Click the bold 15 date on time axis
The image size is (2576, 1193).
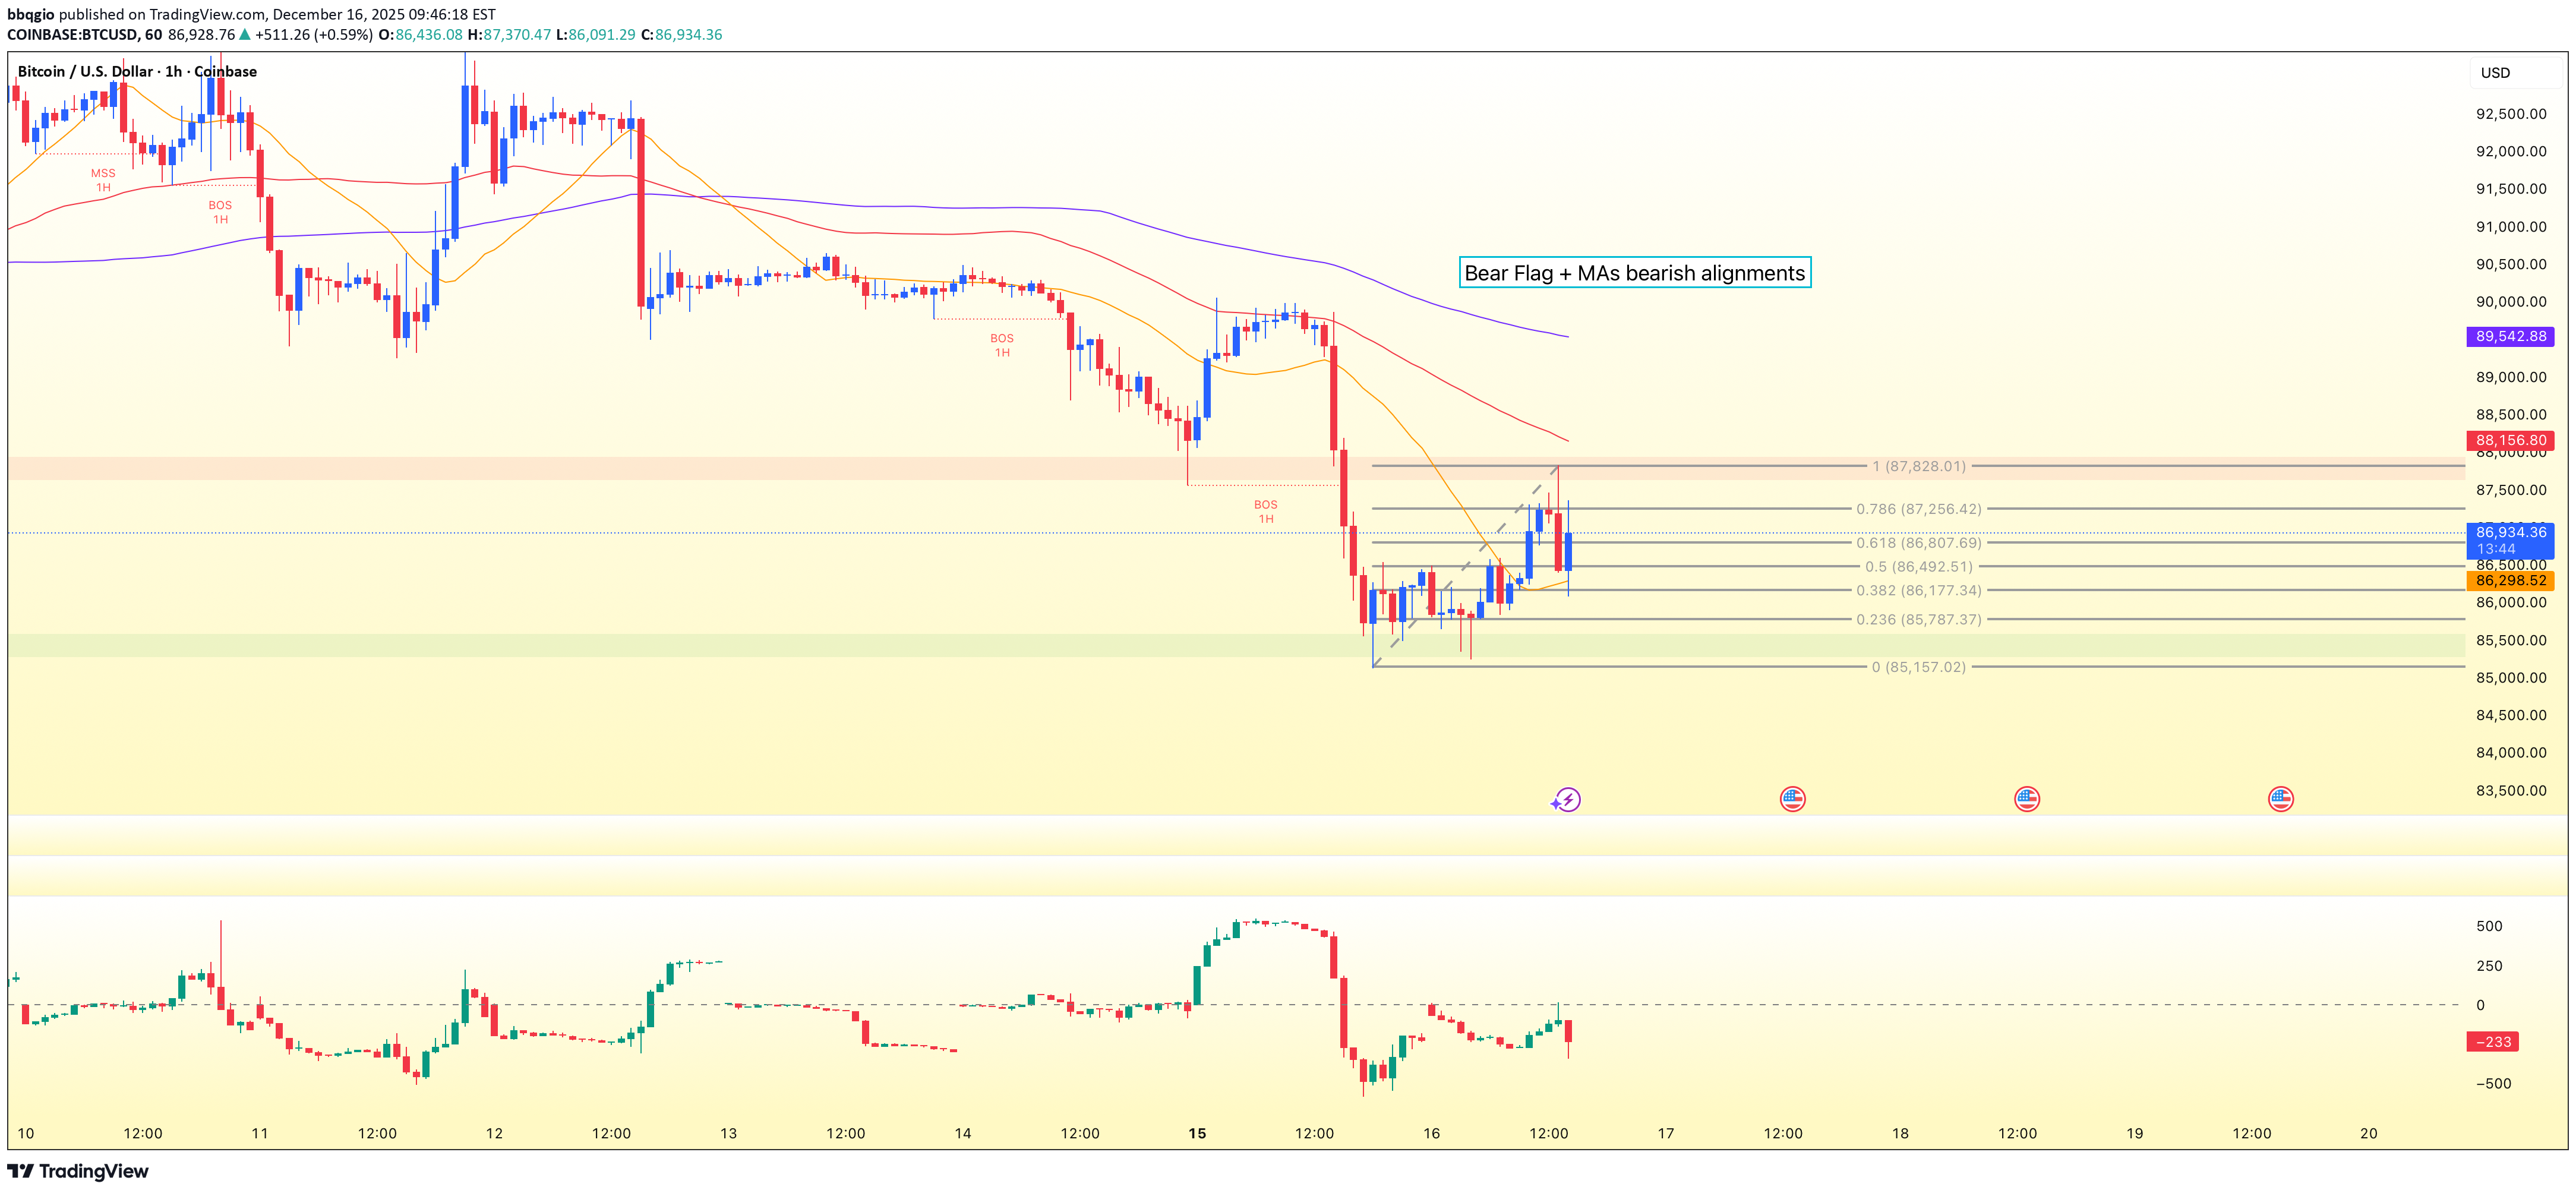(x=1197, y=1133)
